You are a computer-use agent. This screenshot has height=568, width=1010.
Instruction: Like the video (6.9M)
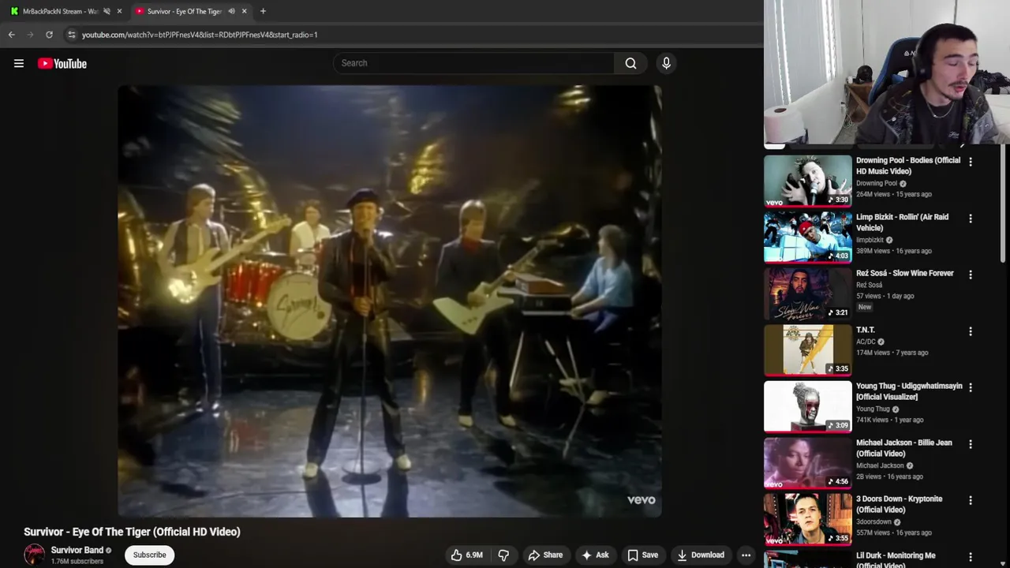pyautogui.click(x=466, y=555)
